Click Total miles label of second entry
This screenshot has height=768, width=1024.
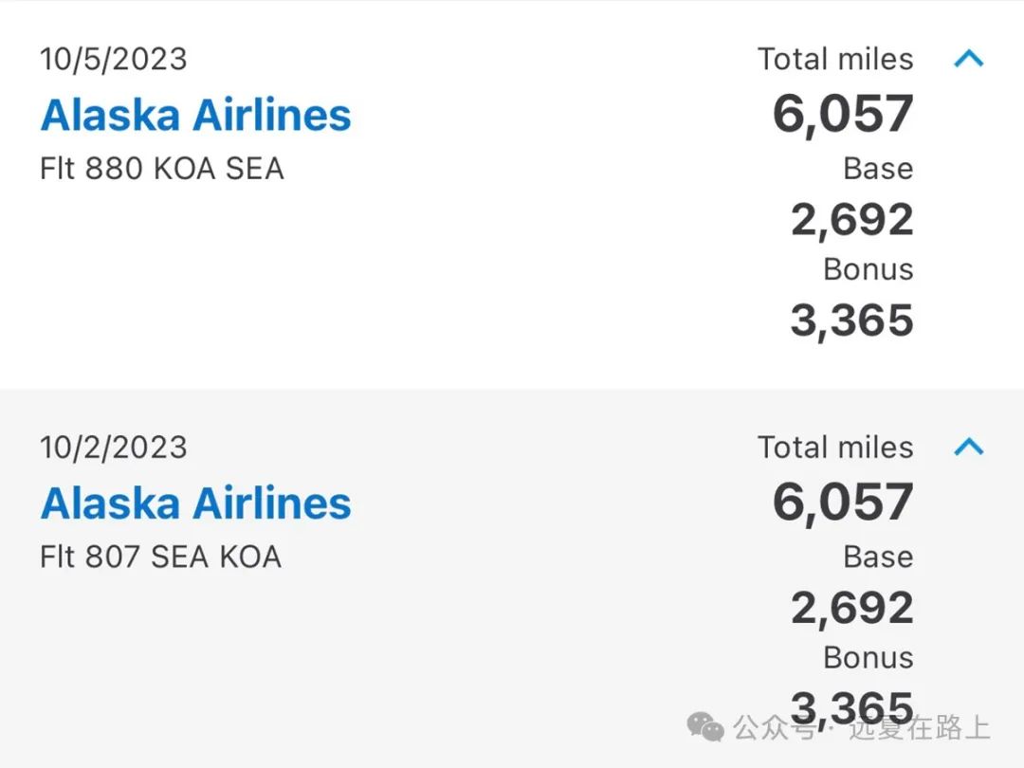[835, 448]
